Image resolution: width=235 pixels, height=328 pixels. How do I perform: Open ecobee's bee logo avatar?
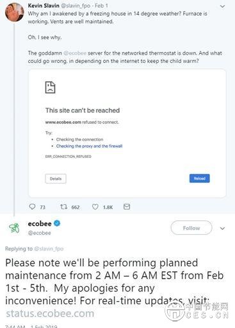(x=14, y=228)
